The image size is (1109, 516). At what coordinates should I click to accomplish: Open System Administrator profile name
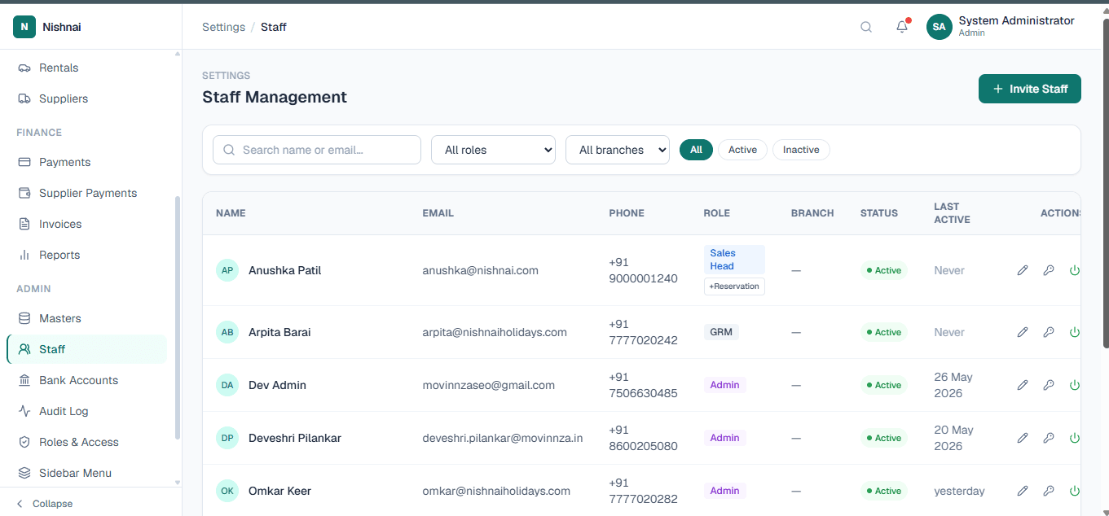pos(1016,20)
